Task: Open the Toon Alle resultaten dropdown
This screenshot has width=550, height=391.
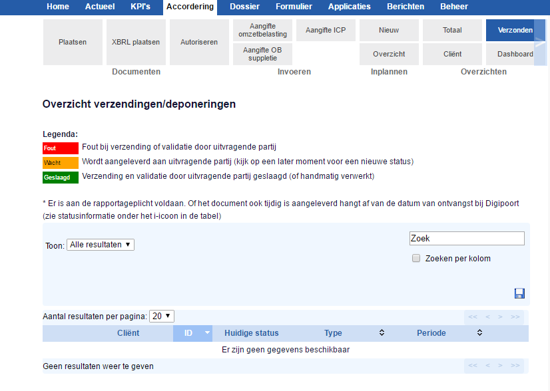Action: (x=101, y=245)
